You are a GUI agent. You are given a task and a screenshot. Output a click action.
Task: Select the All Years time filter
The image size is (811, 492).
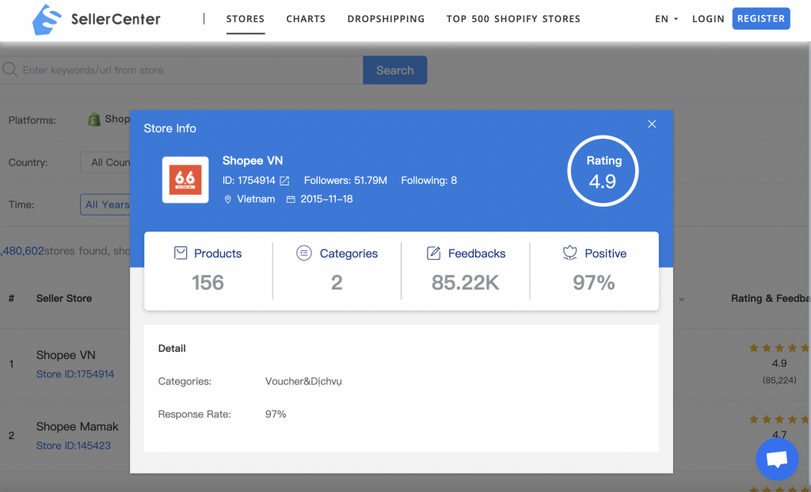coord(105,204)
